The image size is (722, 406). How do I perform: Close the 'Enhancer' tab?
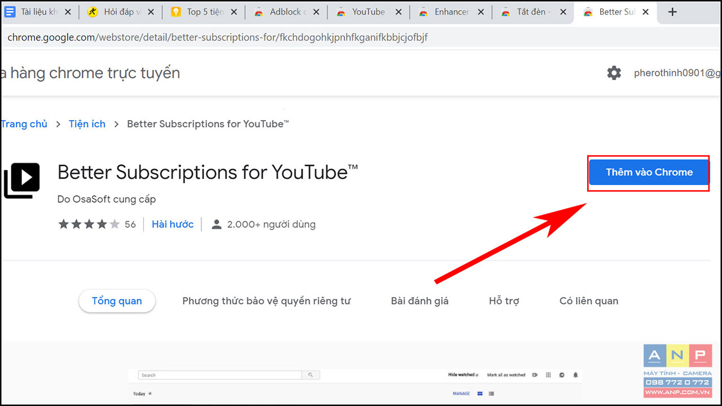[x=481, y=12]
